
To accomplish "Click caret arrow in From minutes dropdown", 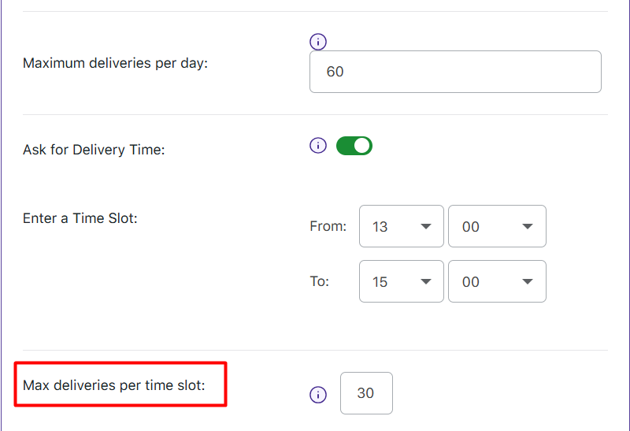I will 528,227.
